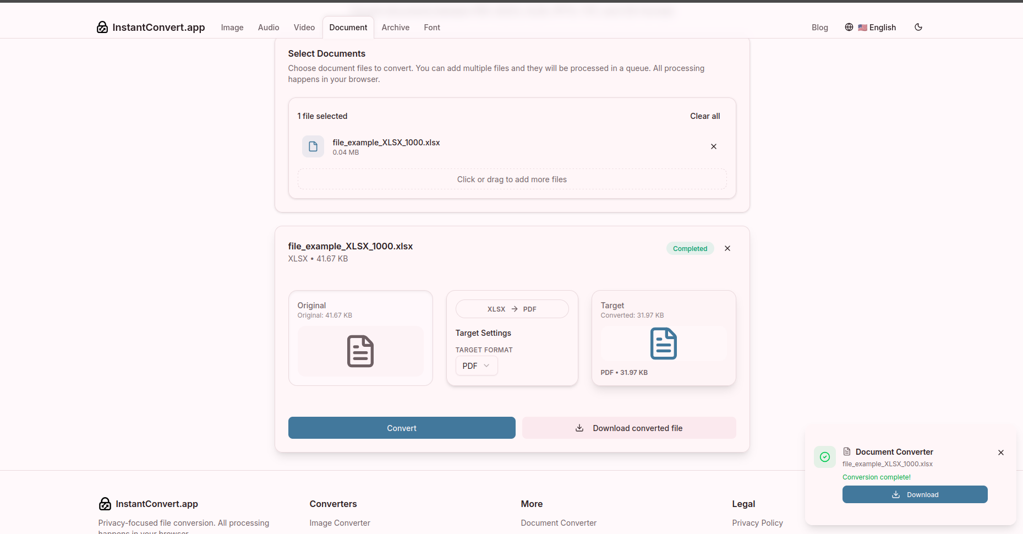1023x534 pixels.
Task: Click the download icon inside Download converted file
Action: [x=579, y=428]
